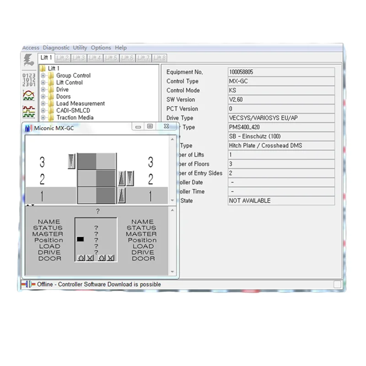
Task: Minimize the Miconic MX-GC window
Action: (138, 127)
